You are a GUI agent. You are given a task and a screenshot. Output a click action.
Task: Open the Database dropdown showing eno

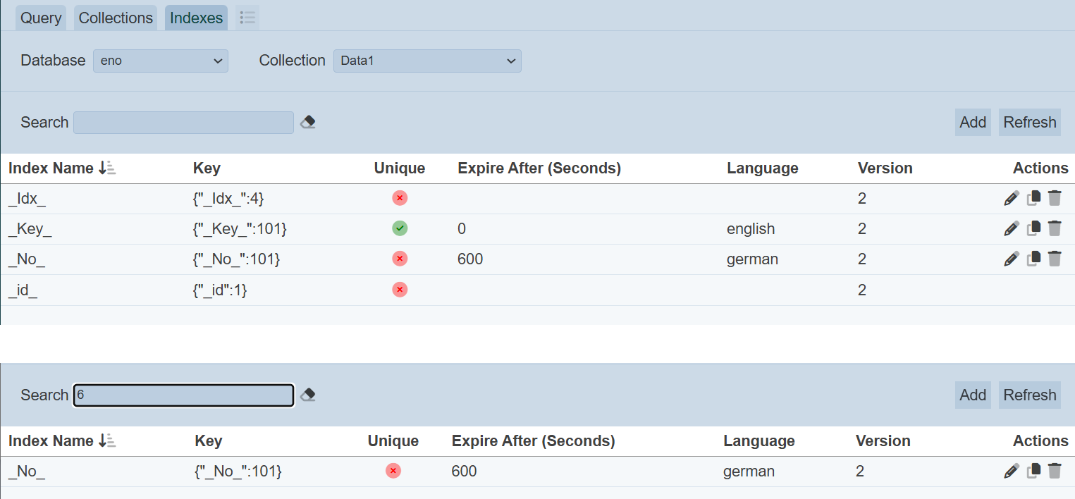[x=161, y=61]
